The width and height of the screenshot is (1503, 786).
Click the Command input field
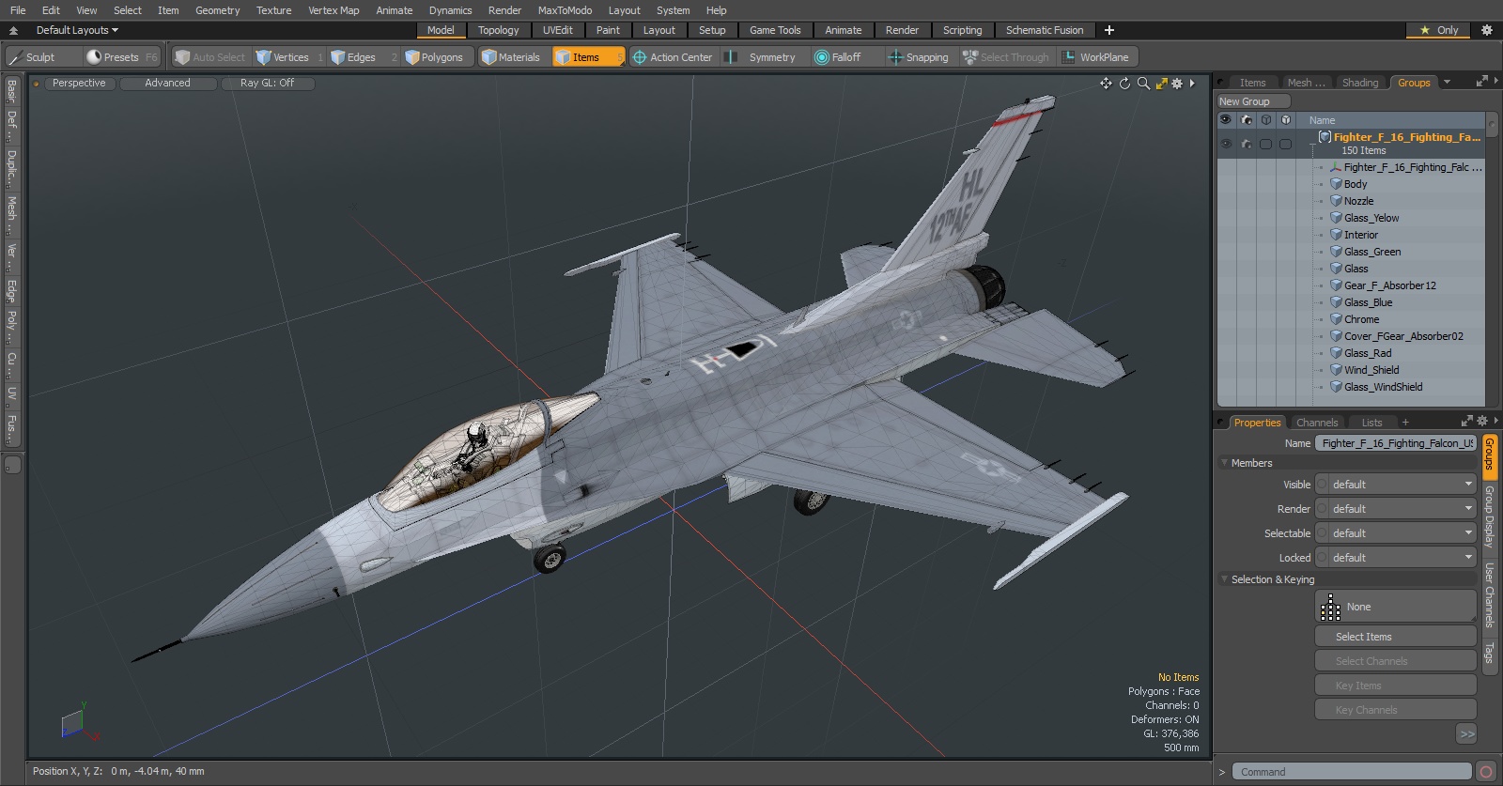point(1352,772)
